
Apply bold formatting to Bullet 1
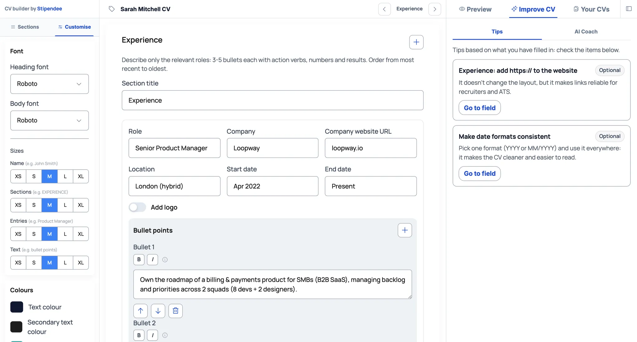(x=139, y=259)
